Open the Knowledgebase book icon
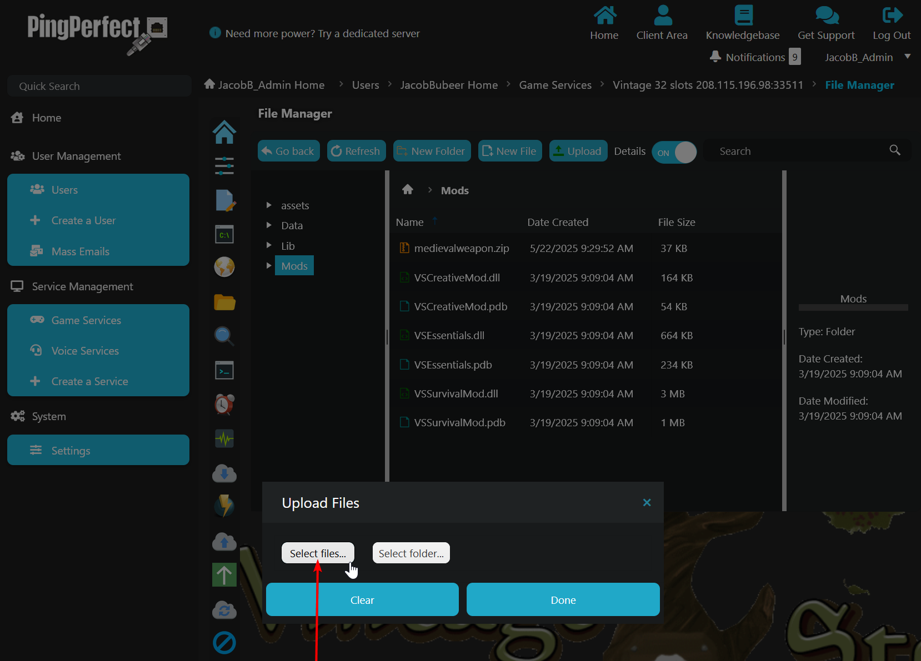 (x=743, y=16)
